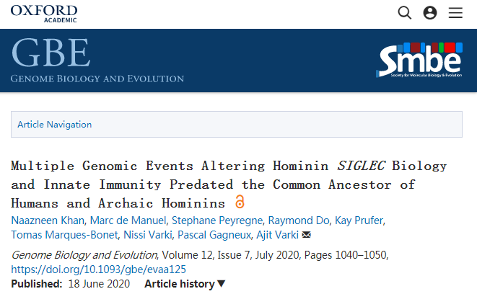The width and height of the screenshot is (477, 294).
Task: Open the hamburger menu icon
Action: tap(455, 13)
